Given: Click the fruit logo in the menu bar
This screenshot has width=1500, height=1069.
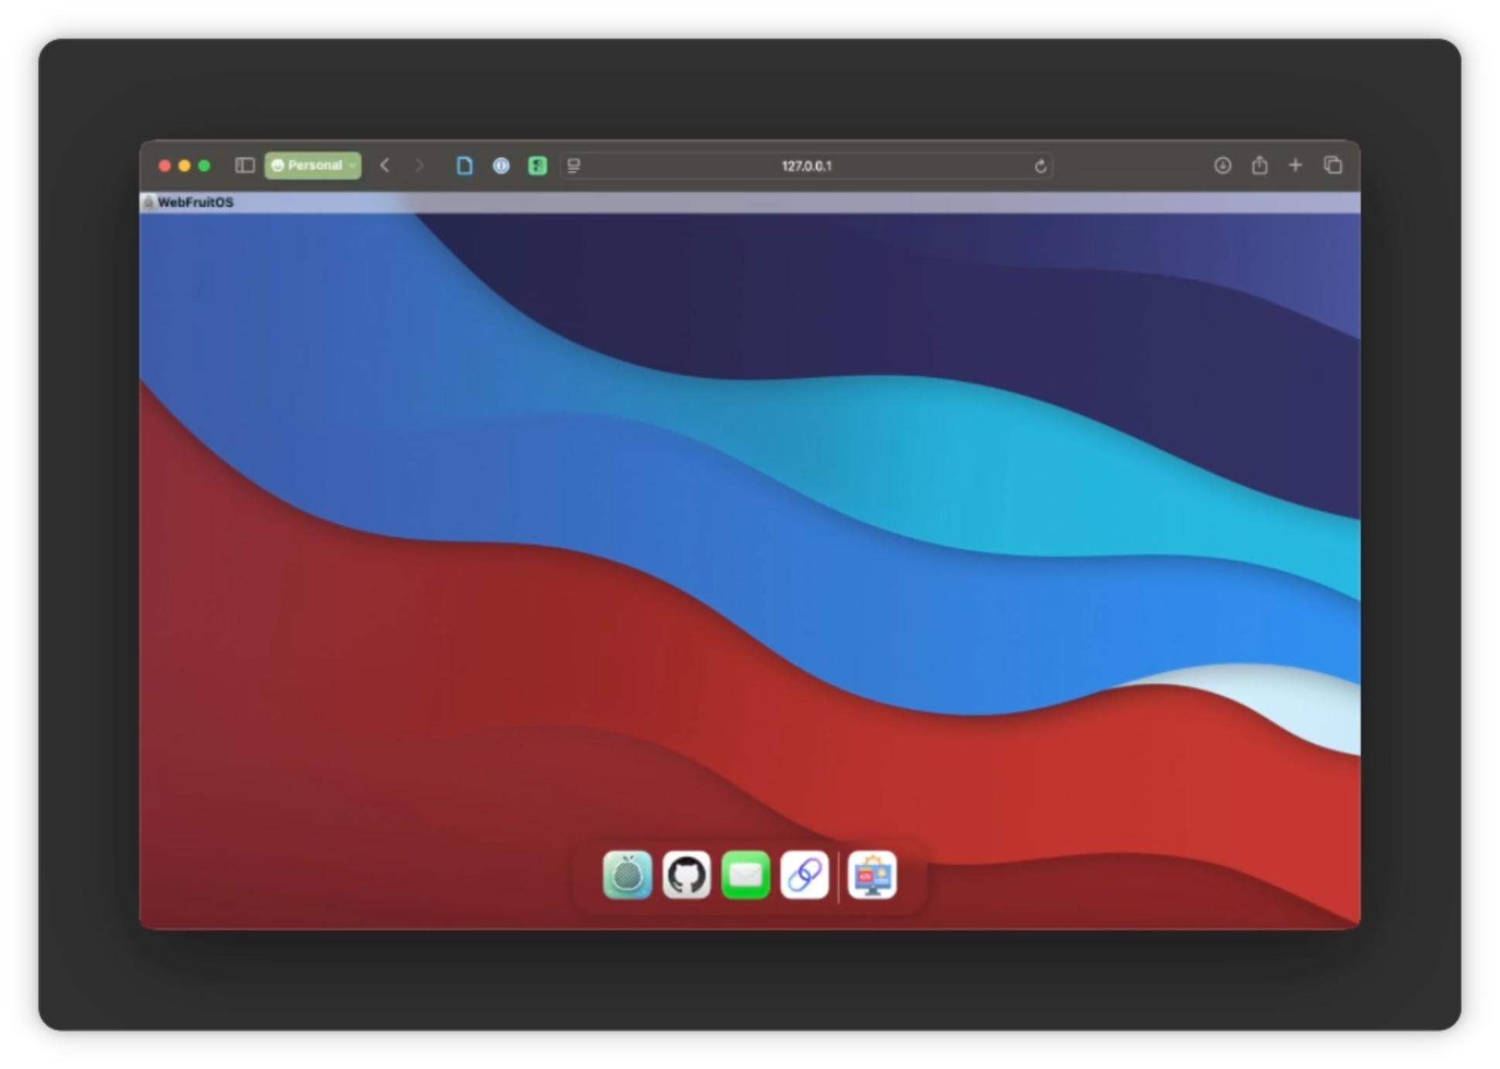Looking at the screenshot, I should [x=149, y=202].
